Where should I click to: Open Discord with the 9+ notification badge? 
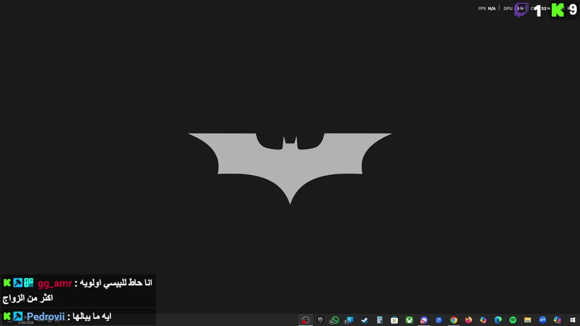pos(424,320)
